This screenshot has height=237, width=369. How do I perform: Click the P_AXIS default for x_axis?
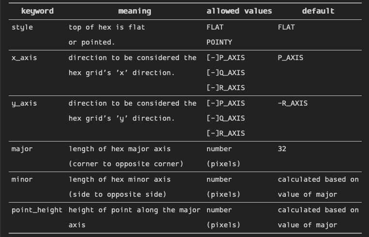290,58
